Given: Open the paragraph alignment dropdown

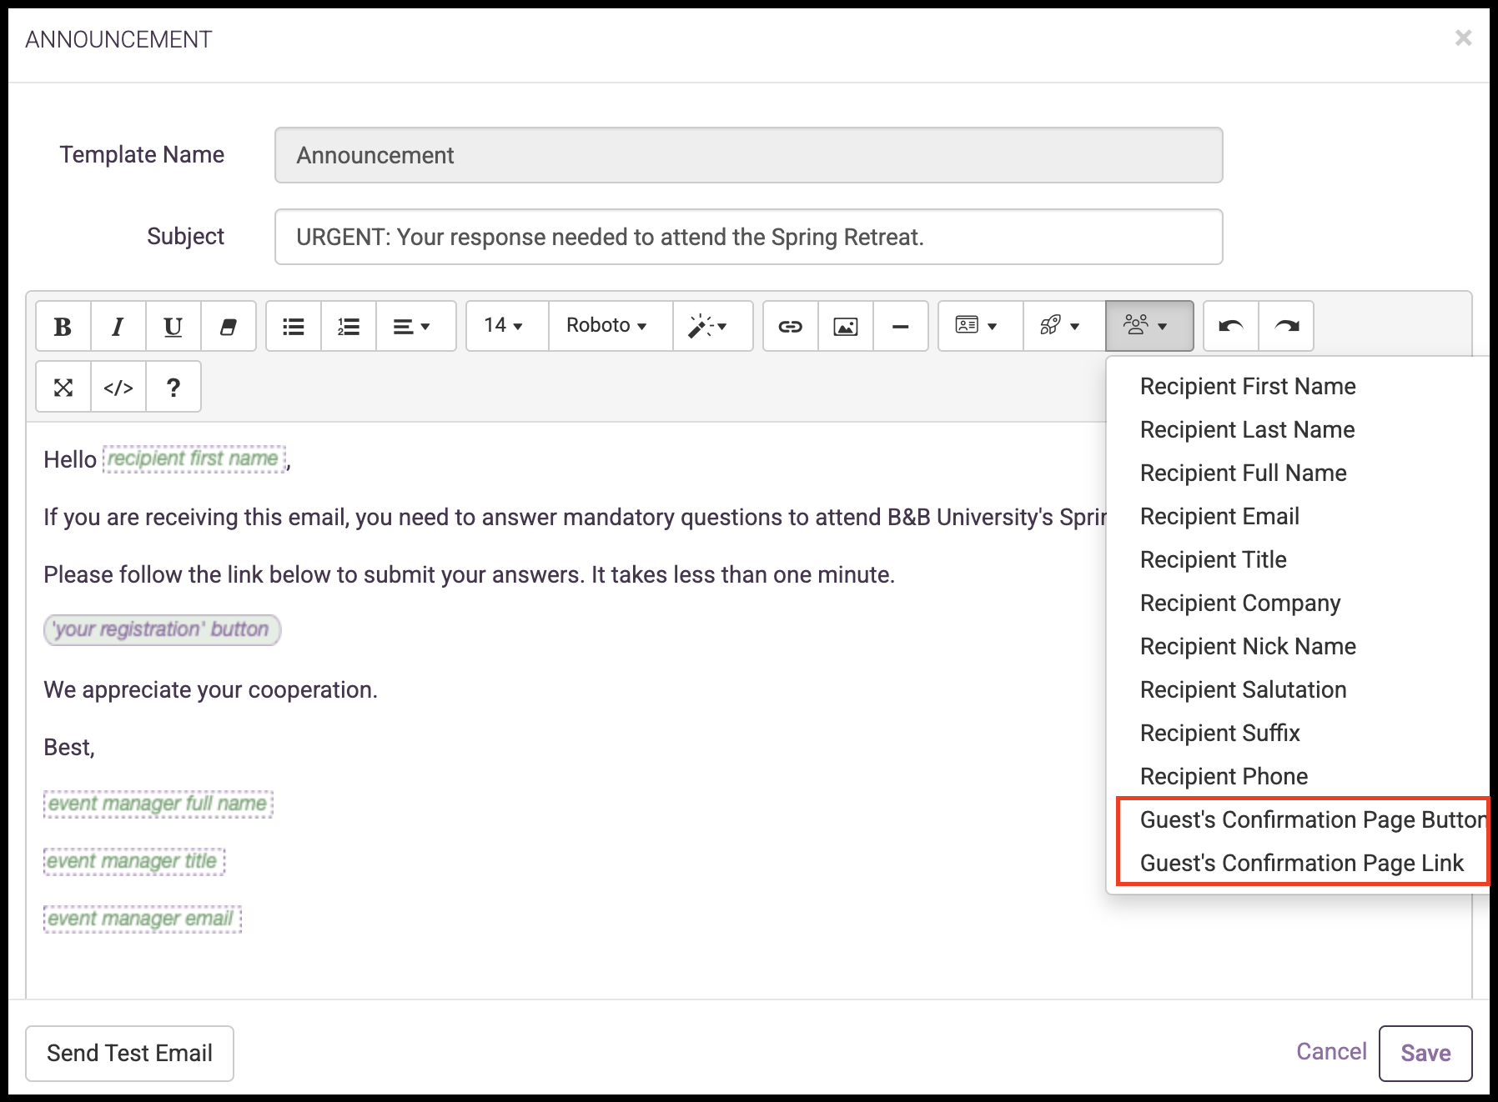Looking at the screenshot, I should pos(416,326).
